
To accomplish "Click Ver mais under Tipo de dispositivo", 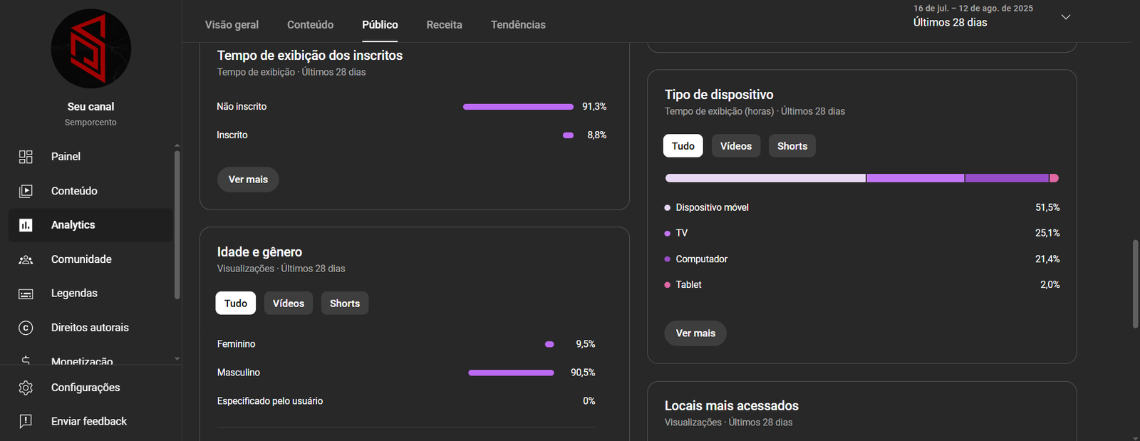I will [x=695, y=333].
